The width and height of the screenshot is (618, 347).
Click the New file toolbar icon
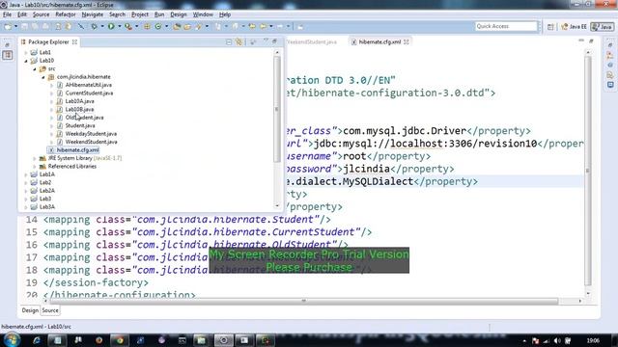tap(8, 26)
